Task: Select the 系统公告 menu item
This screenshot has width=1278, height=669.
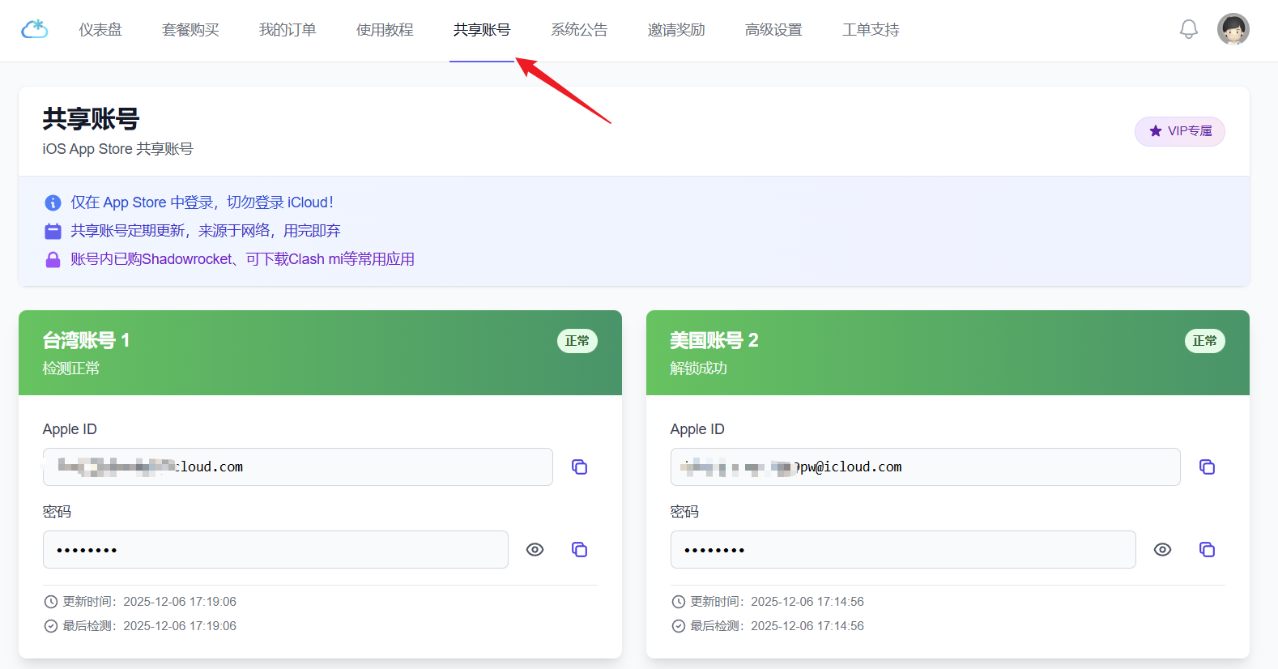Action: pyautogui.click(x=579, y=30)
